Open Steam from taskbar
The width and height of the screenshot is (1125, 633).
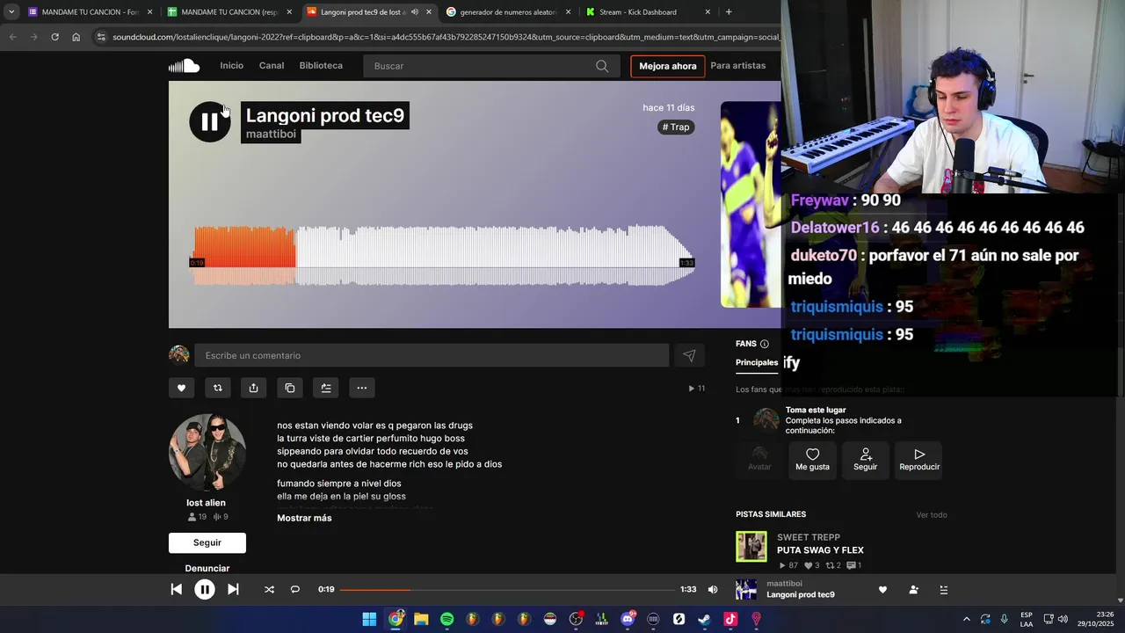[704, 619]
